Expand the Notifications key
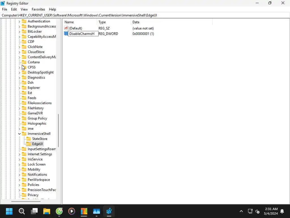This screenshot has width=290, height=218. tap(20, 175)
